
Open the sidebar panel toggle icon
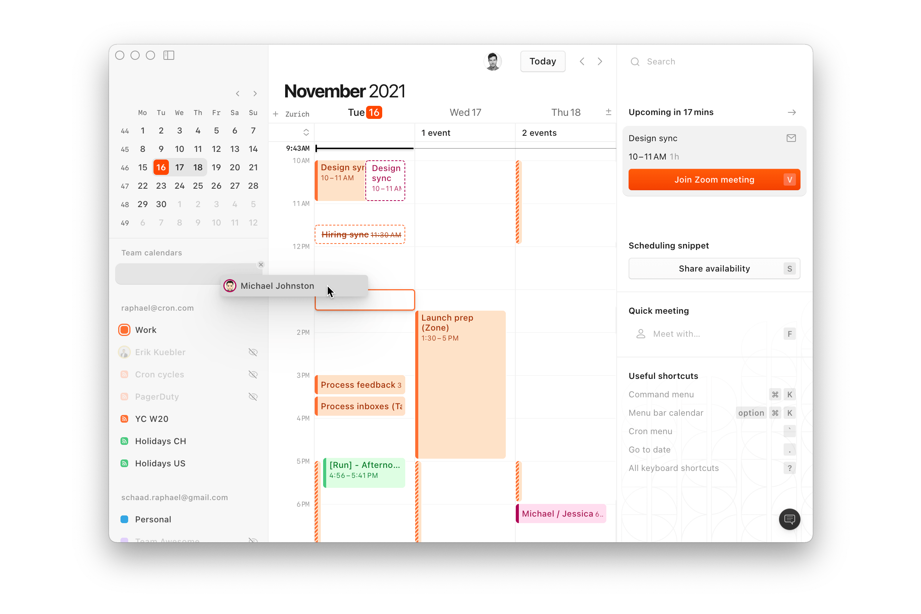pos(170,56)
